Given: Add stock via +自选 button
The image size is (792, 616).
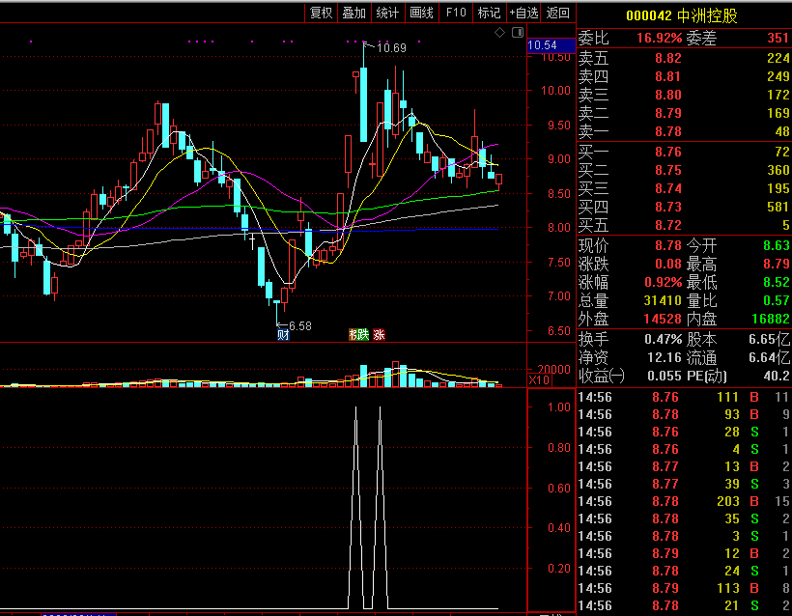Looking at the screenshot, I should click(523, 13).
